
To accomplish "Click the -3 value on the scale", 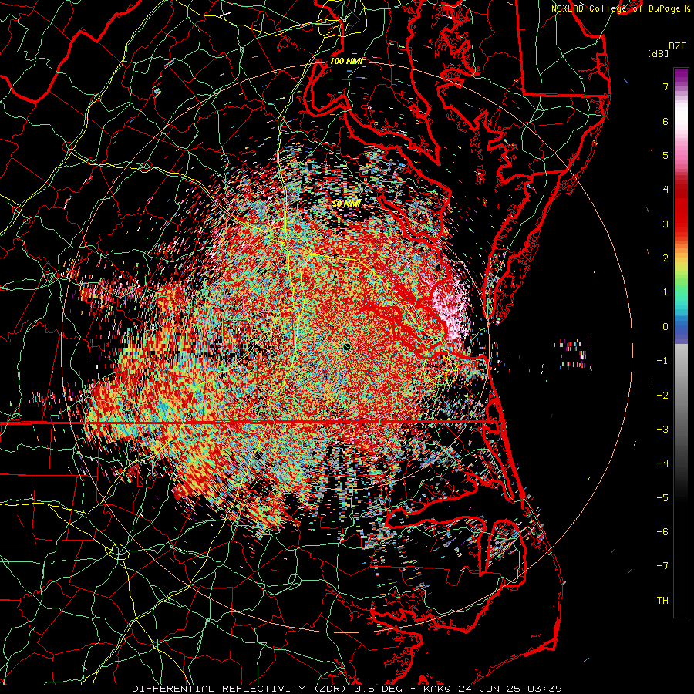I will 662,430.
